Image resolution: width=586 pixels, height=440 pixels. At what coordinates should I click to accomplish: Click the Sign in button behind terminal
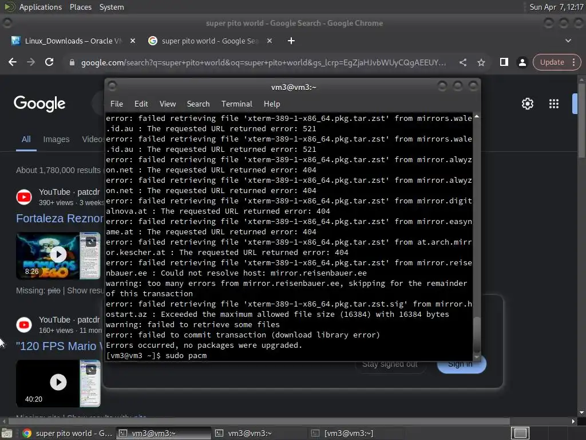coord(461,364)
